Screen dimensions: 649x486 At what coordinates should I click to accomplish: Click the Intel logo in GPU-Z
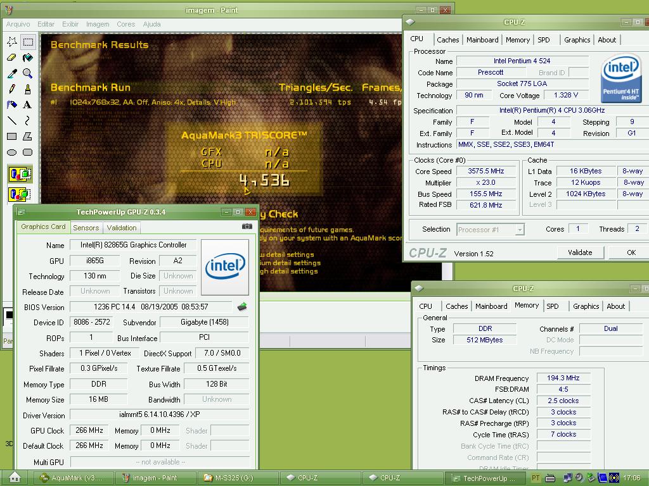point(225,266)
